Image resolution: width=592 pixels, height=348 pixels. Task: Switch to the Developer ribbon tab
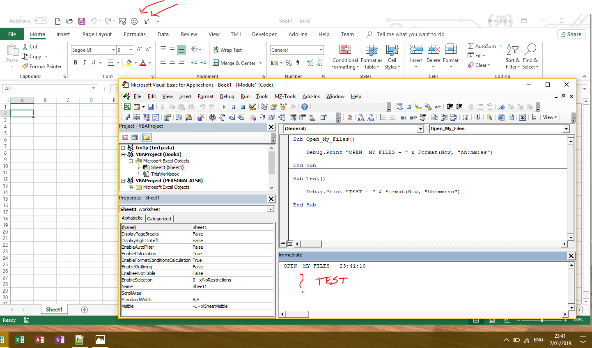coord(264,34)
